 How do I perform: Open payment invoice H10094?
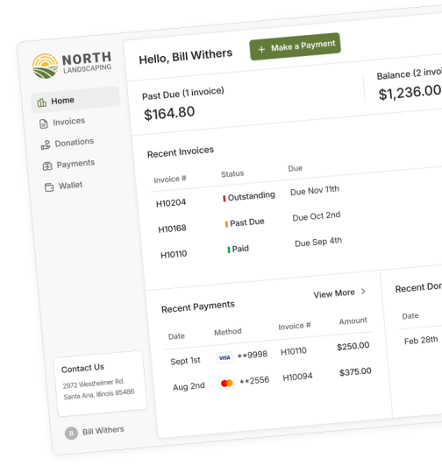[x=297, y=377]
